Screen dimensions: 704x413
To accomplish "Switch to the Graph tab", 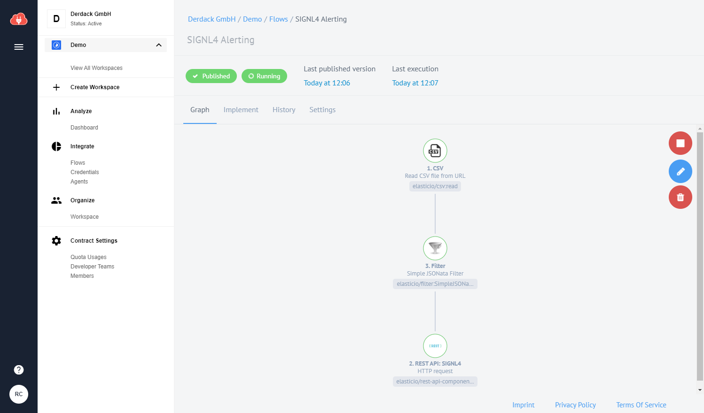I will pyautogui.click(x=200, y=110).
